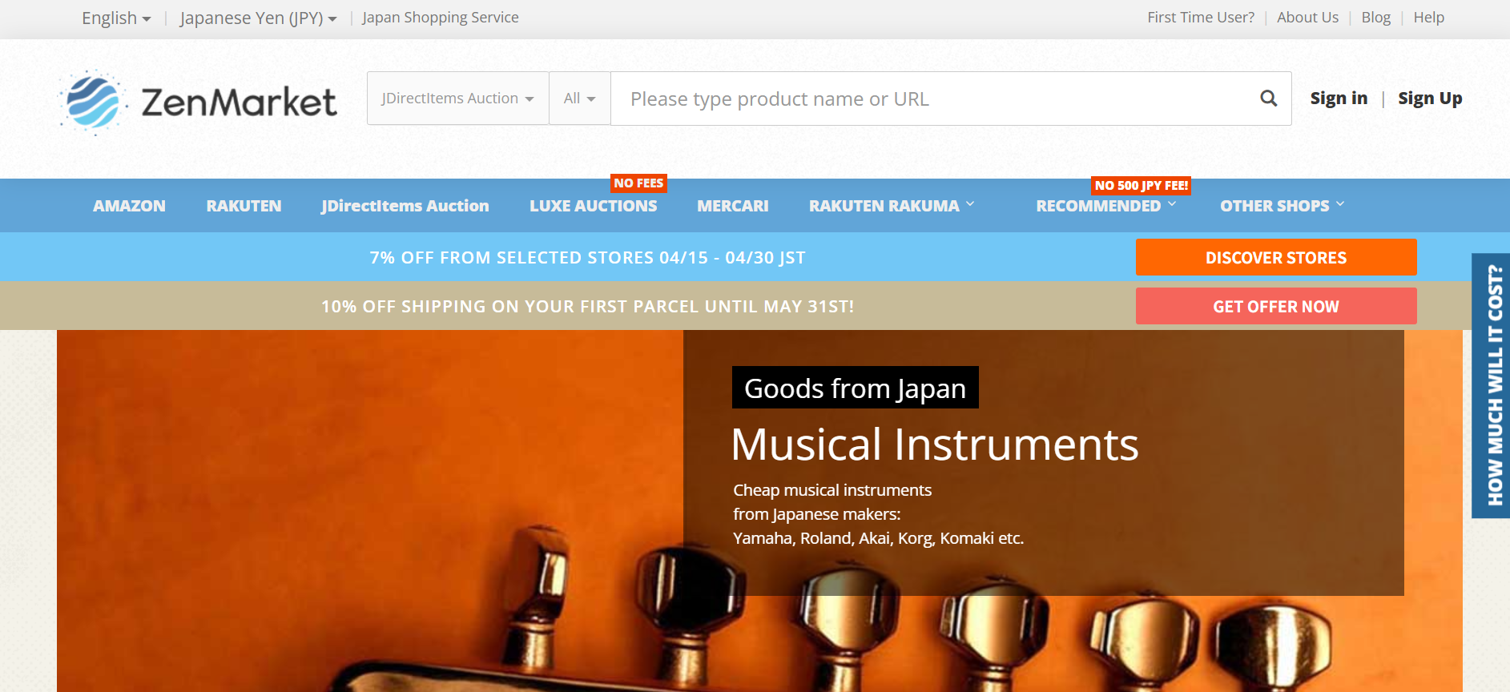Click the NO FEES badge

coord(638,183)
